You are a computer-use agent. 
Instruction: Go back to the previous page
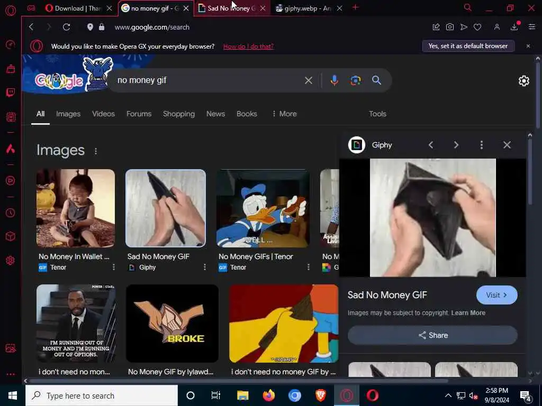31,27
